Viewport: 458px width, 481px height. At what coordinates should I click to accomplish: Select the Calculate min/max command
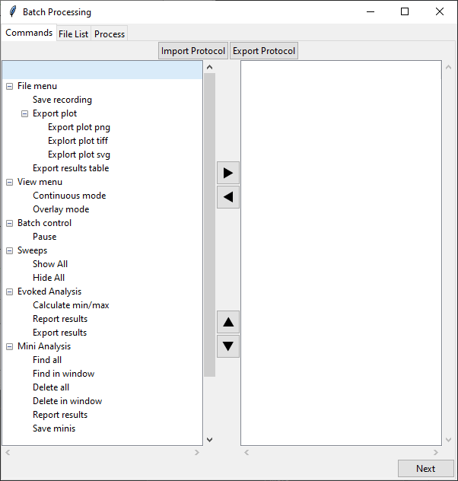71,305
